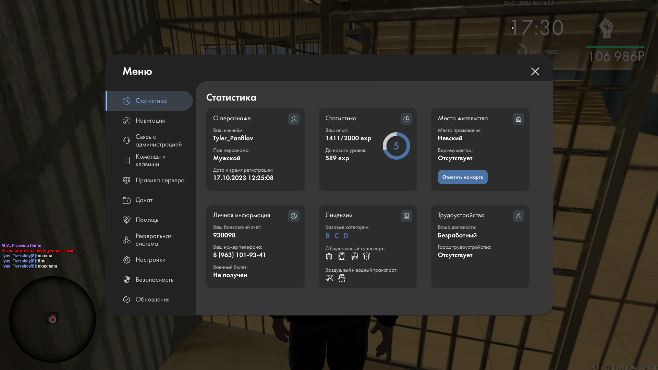Select Настройки in the sidebar
Image resolution: width=658 pixels, height=370 pixels.
coord(150,260)
